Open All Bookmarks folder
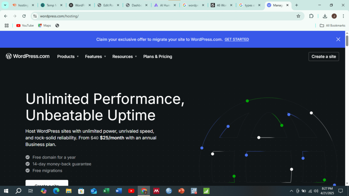The image size is (349, 196). point(332,26)
